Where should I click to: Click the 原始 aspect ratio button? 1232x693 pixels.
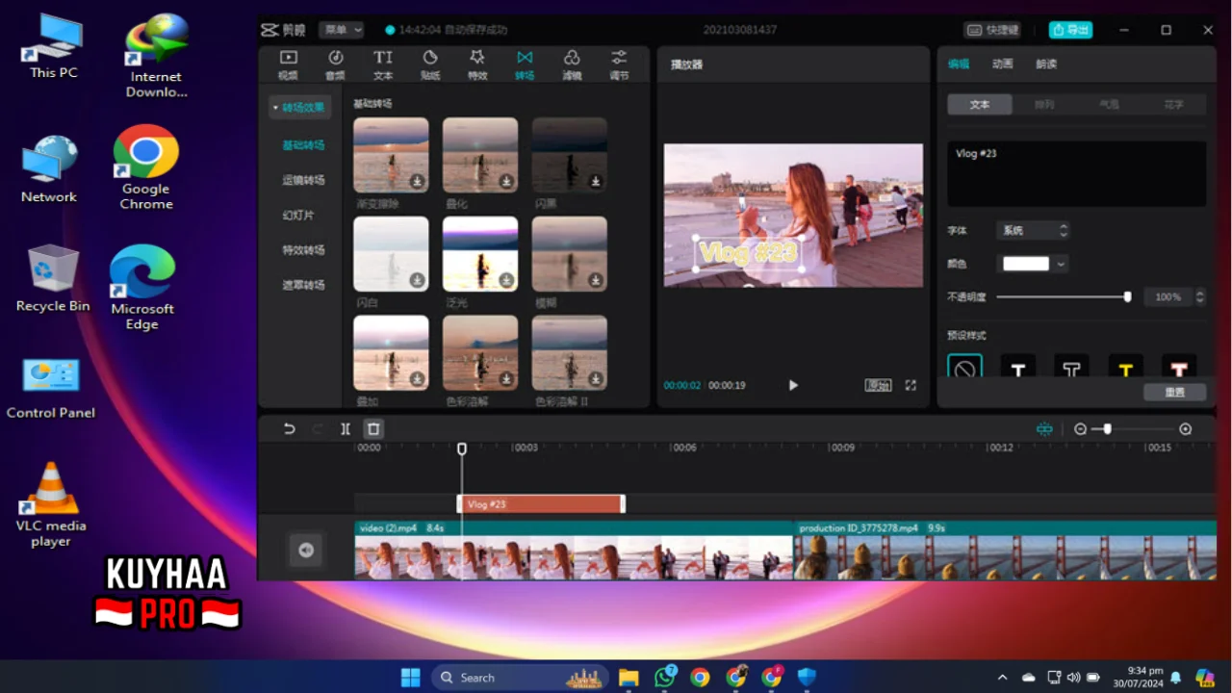[x=878, y=385]
